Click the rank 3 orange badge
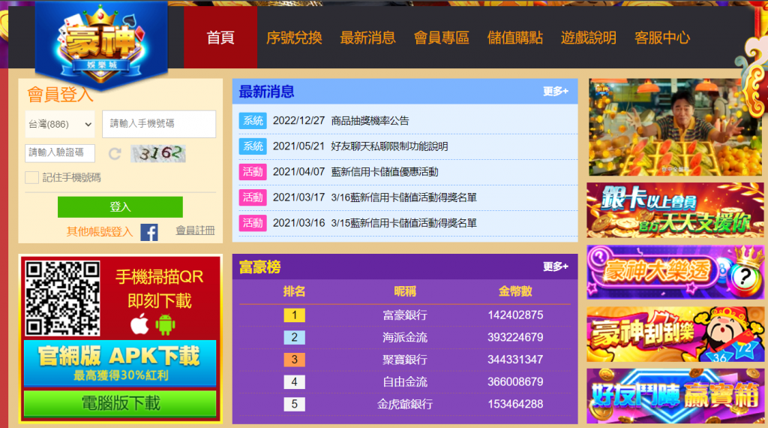The image size is (768, 428). point(294,360)
